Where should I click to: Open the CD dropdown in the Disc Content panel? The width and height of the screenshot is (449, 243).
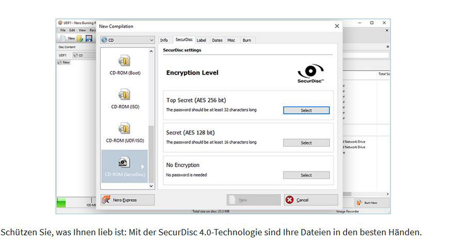tap(84, 55)
